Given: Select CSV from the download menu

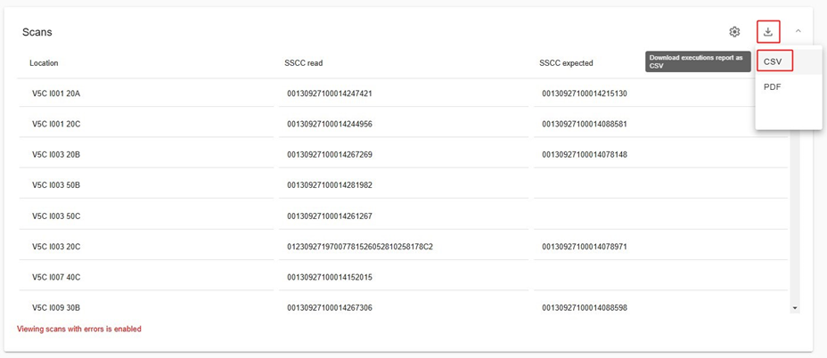Looking at the screenshot, I should pos(774,61).
